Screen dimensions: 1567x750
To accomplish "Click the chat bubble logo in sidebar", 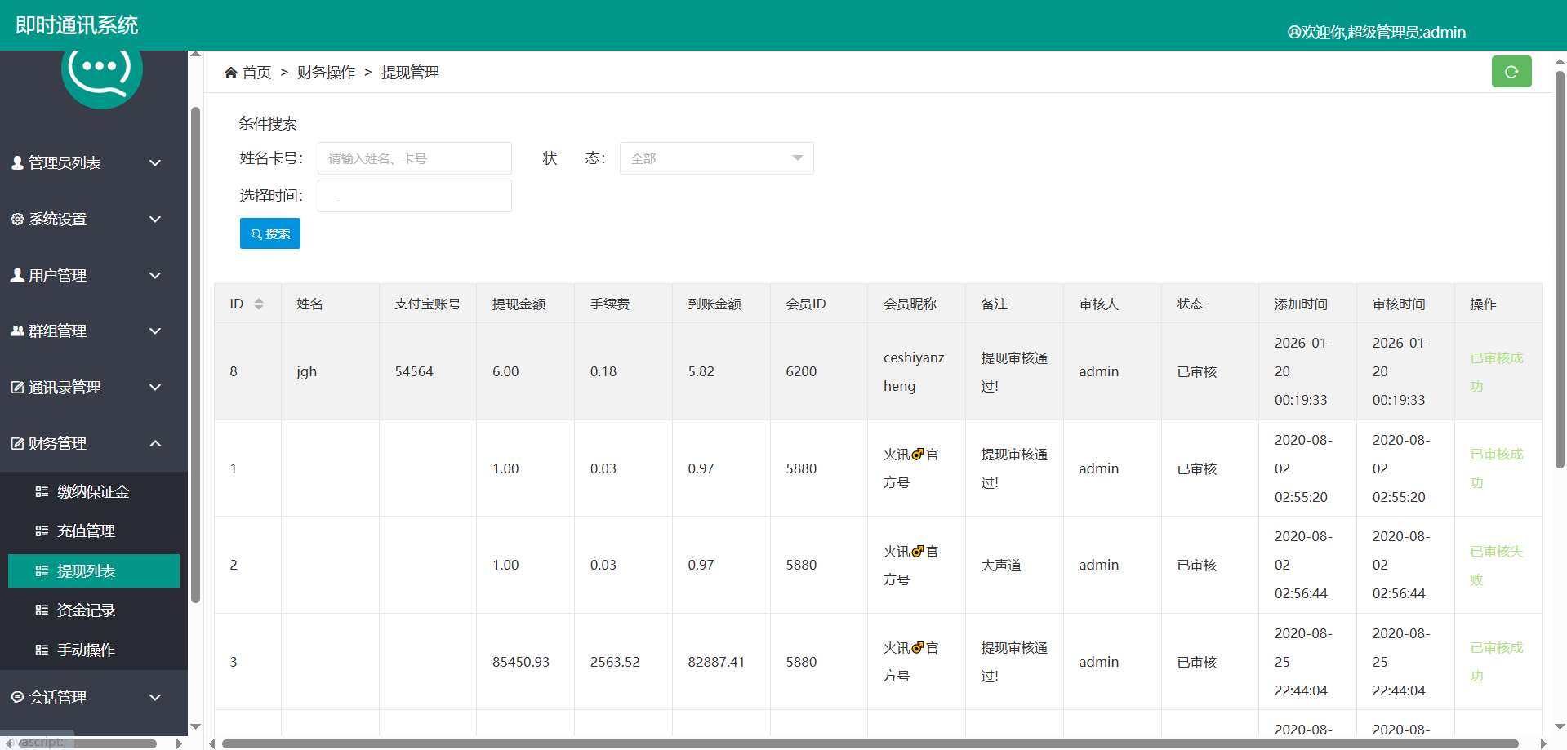I will click(x=101, y=72).
